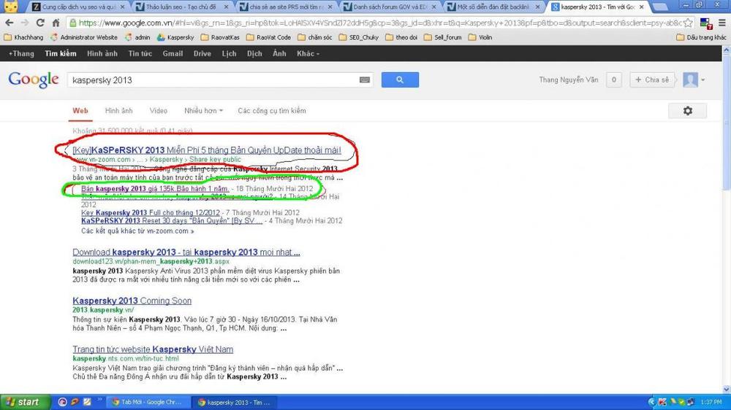Switch to the Hình ảnh results tab
Screen dimensions: 731x410
[x=119, y=111]
